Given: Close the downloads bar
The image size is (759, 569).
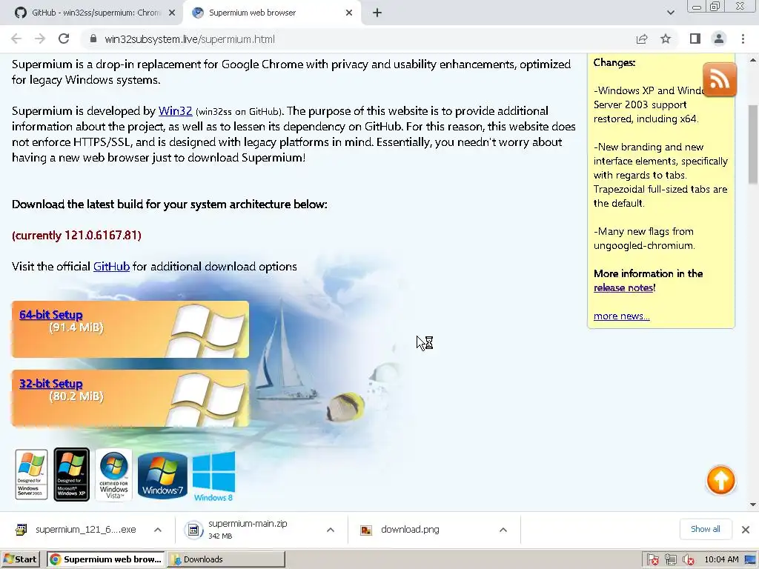Looking at the screenshot, I should pos(746,529).
